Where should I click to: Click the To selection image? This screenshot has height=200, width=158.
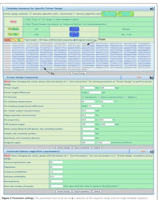tap(13, 34)
